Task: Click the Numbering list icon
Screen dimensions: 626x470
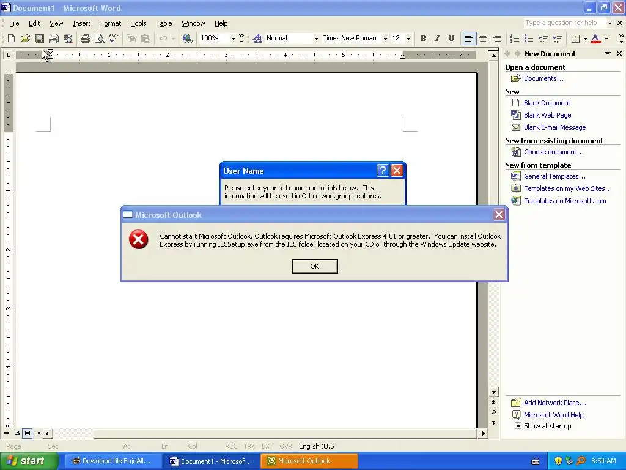Action: tap(515, 39)
